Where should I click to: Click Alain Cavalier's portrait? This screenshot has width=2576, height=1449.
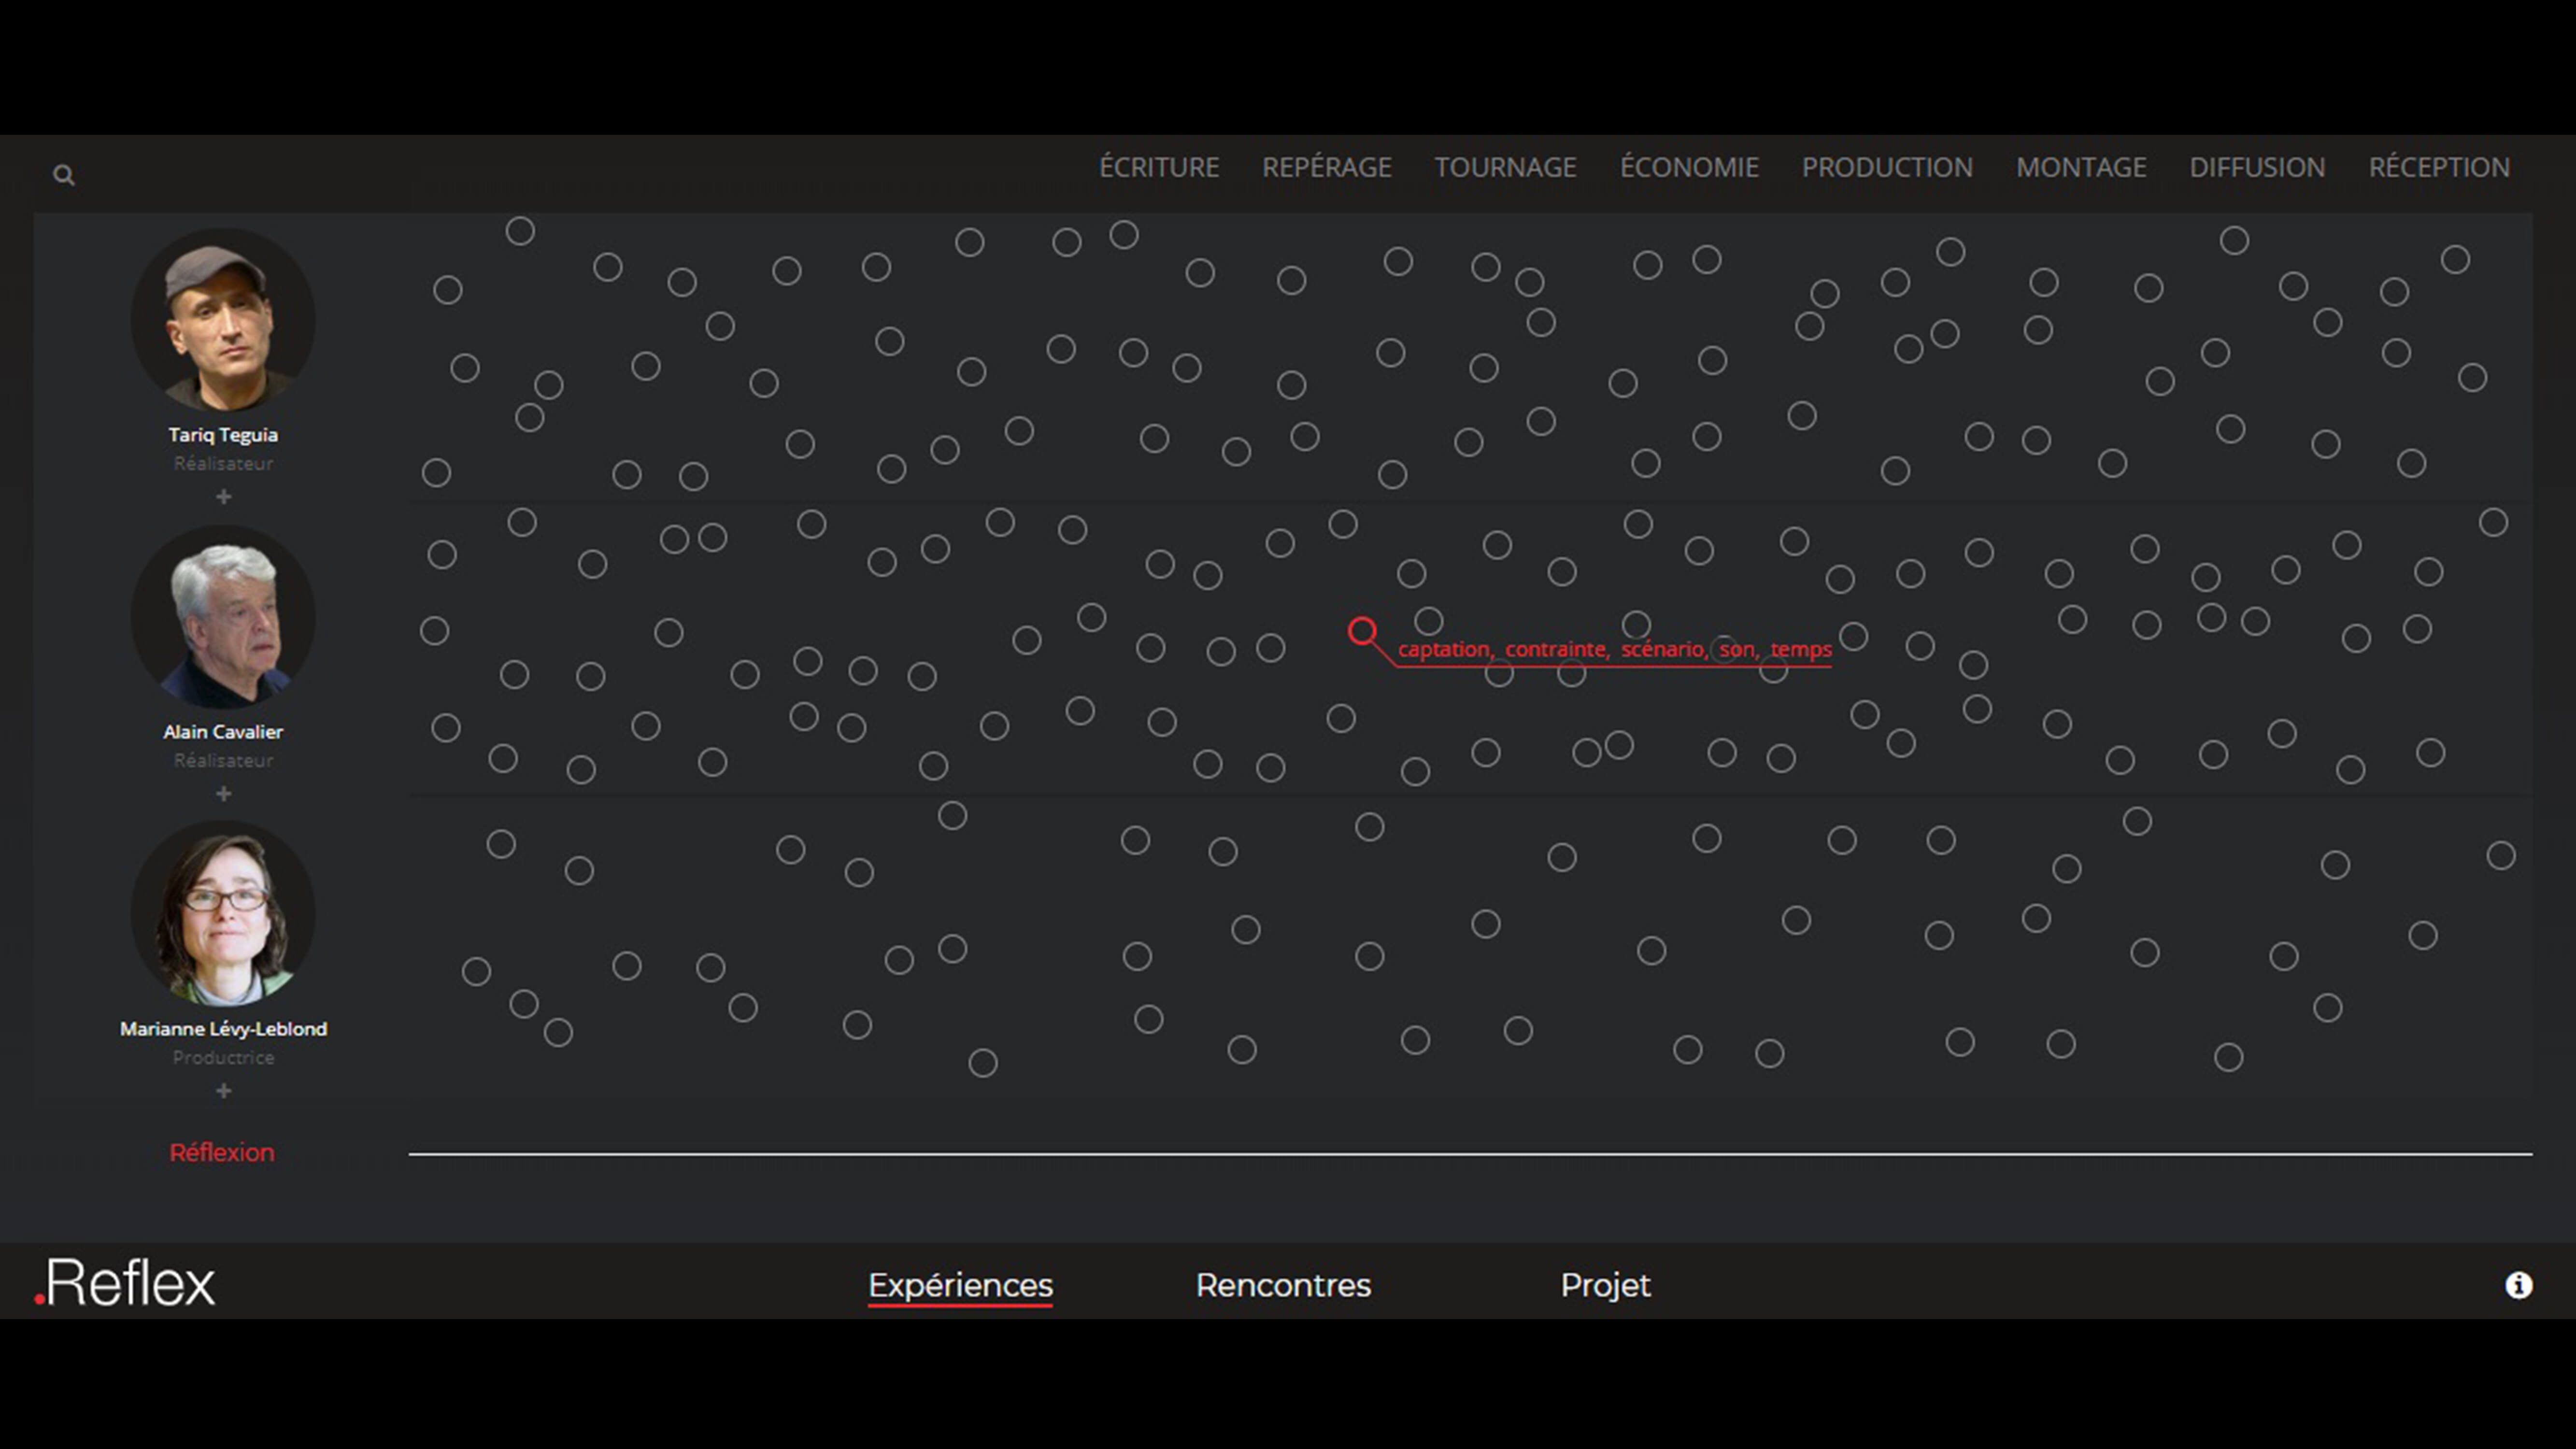tap(223, 617)
